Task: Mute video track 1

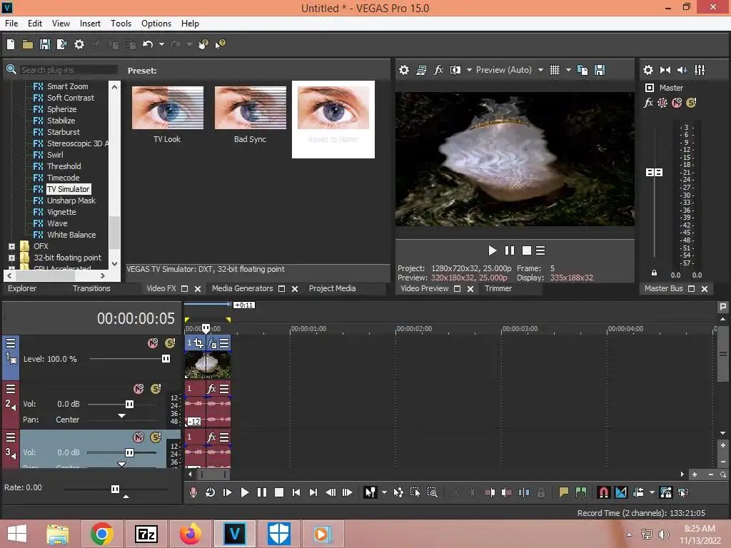Action: pyautogui.click(x=153, y=343)
